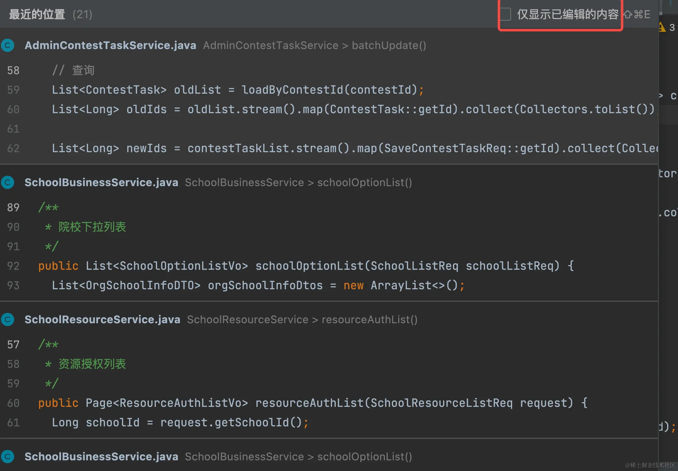The width and height of the screenshot is (678, 471).
Task: Click the resourceAuthList() breadcrumb text
Action: tap(369, 319)
